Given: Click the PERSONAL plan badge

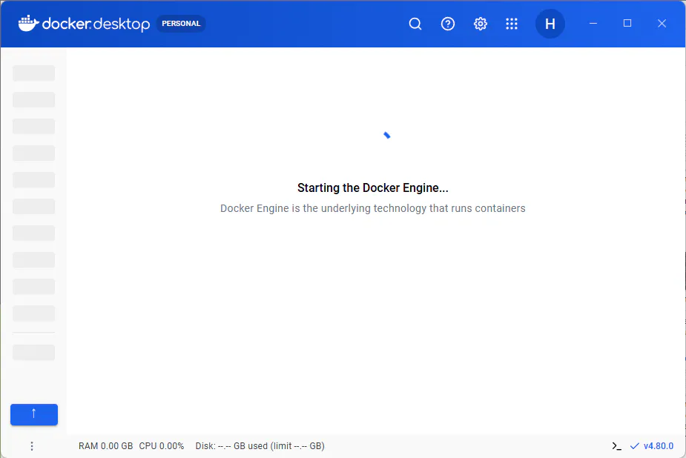Looking at the screenshot, I should (x=181, y=24).
